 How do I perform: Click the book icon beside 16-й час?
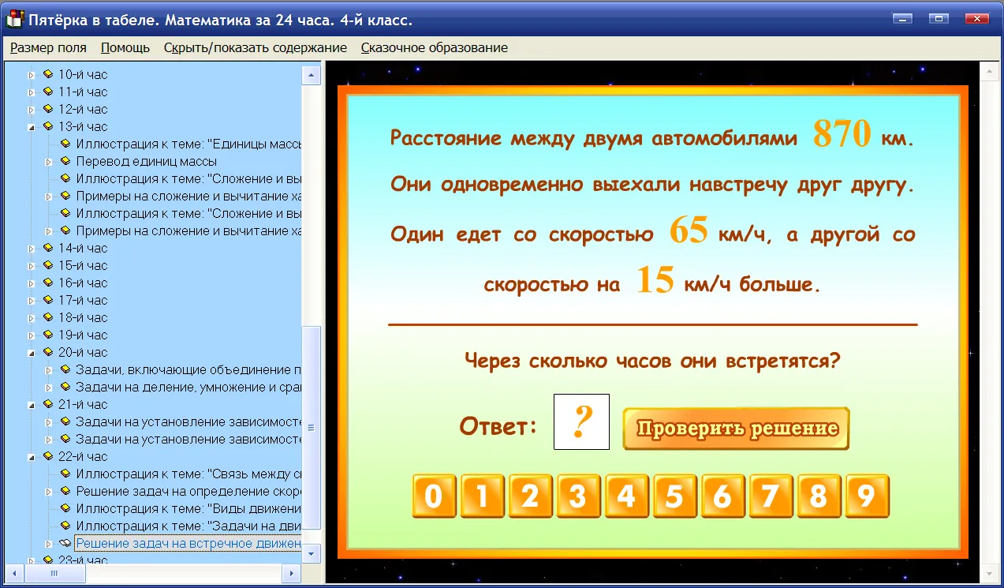click(47, 283)
